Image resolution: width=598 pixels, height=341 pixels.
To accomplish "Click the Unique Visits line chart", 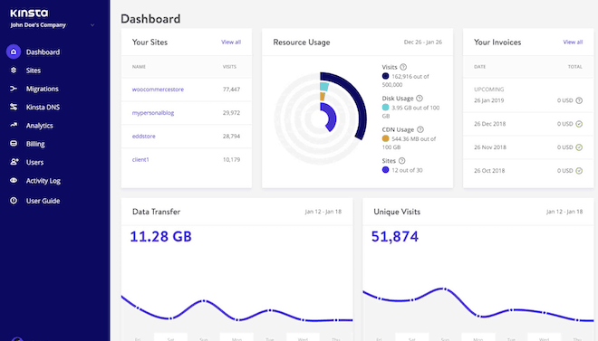I will 478,305.
